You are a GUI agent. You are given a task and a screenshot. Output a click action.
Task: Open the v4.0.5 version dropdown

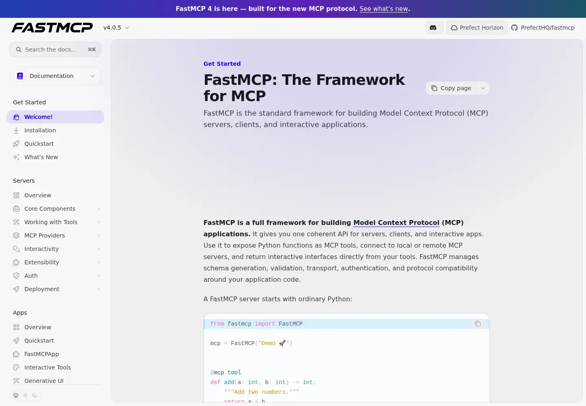coord(116,28)
